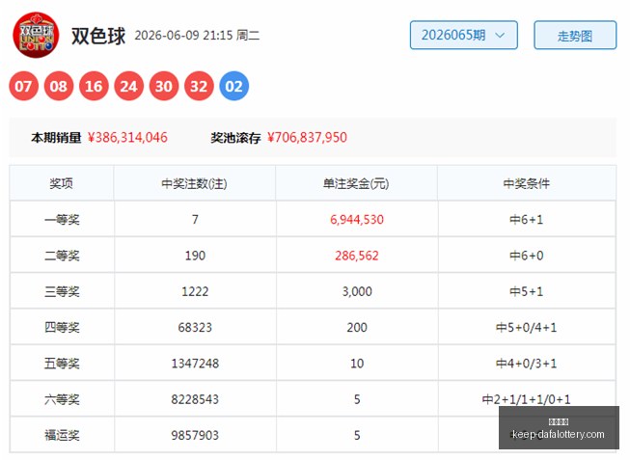This screenshot has height=460, width=630.
Task: Select the 中5+1 condition cell
Action: pos(527,291)
